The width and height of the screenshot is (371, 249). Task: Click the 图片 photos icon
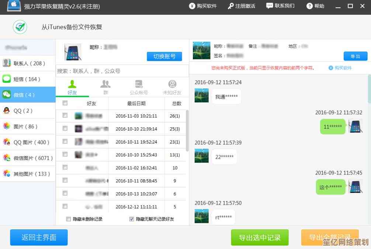tap(7, 126)
